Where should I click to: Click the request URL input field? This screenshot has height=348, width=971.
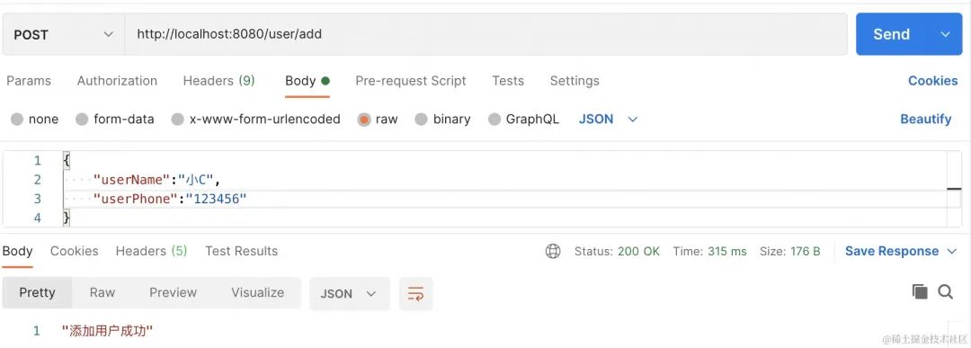coord(486,35)
